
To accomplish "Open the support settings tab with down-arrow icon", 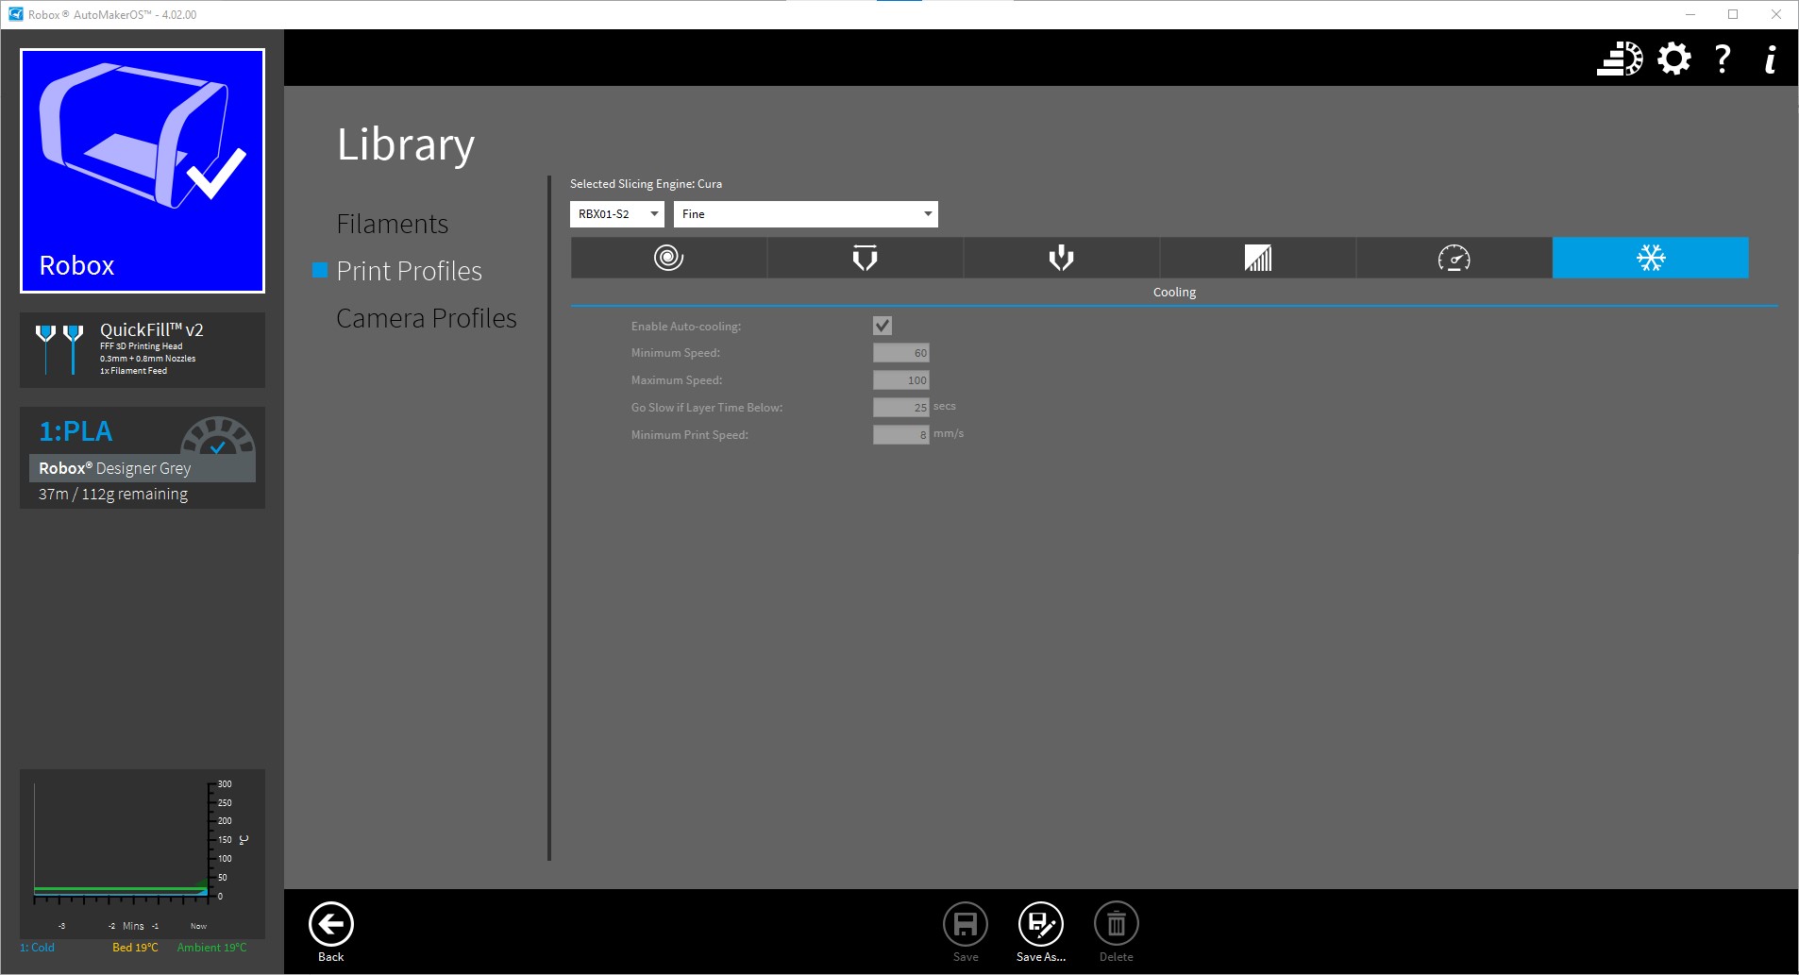I will pos(1061,258).
